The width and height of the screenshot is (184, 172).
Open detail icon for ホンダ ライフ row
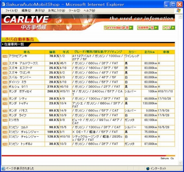tap(5, 115)
